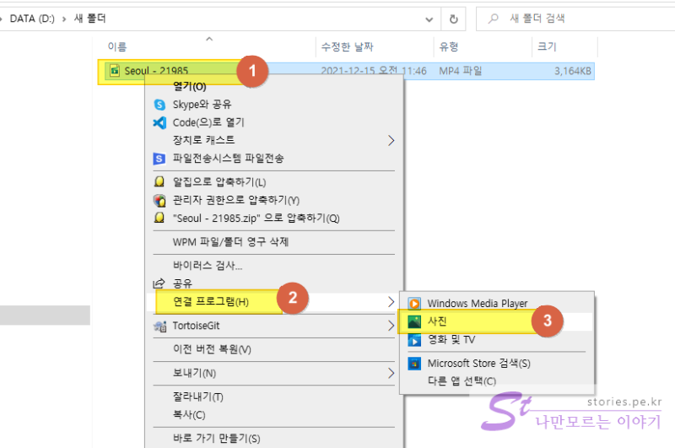Select 이전 버전 복원(V)
675x448 pixels.
[273, 349]
